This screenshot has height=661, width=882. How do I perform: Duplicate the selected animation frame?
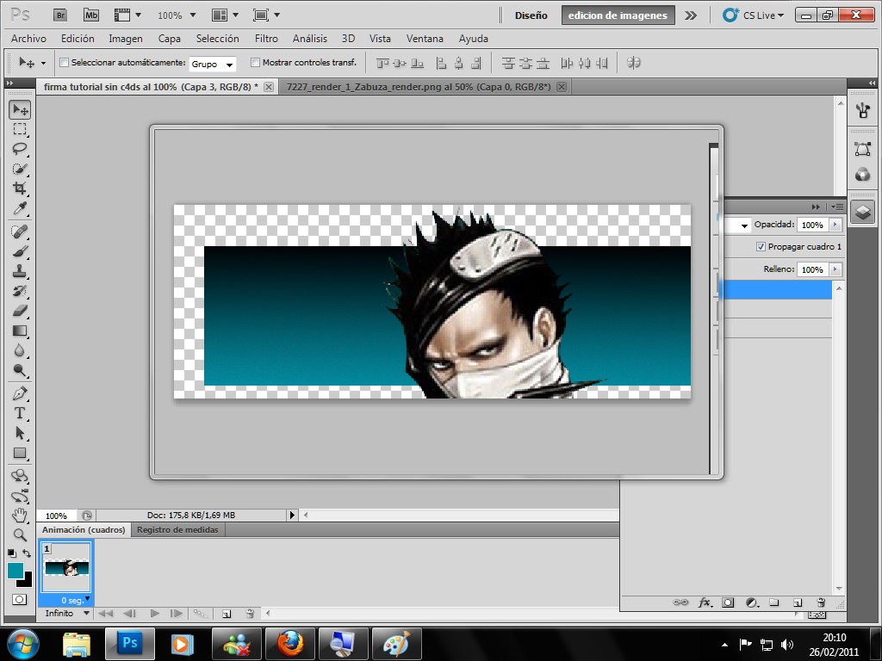(x=227, y=614)
